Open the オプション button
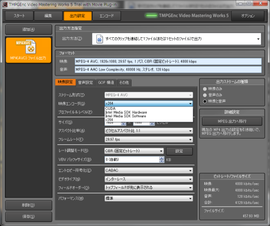 pyautogui.click(x=248, y=16)
